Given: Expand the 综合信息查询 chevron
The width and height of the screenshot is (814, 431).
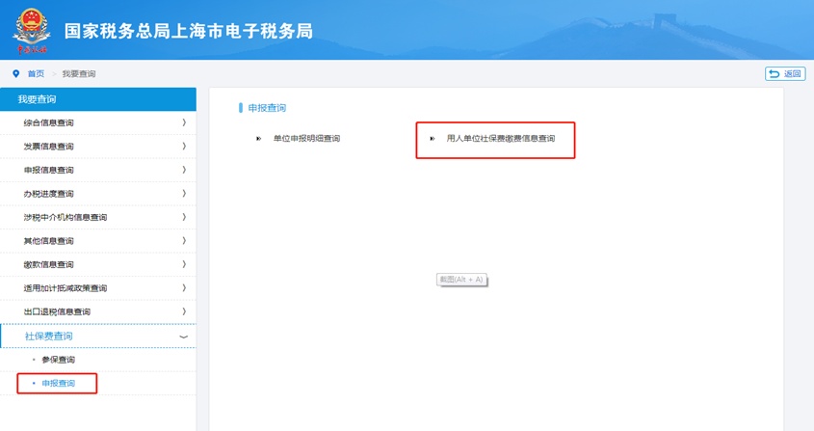Looking at the screenshot, I should (x=184, y=122).
